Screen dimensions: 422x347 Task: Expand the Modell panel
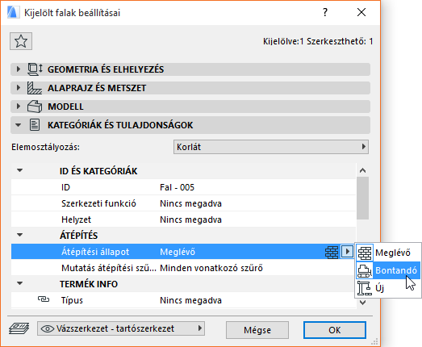(19, 107)
